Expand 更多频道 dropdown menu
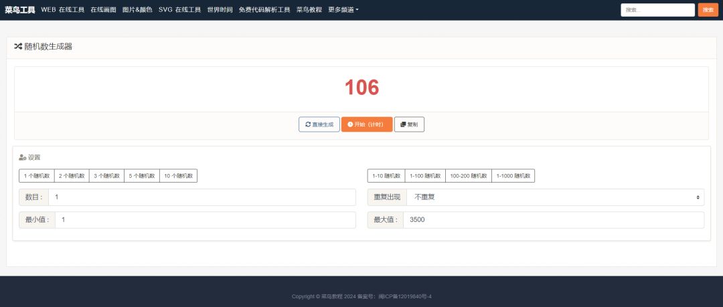This screenshot has width=723, height=307. [343, 9]
